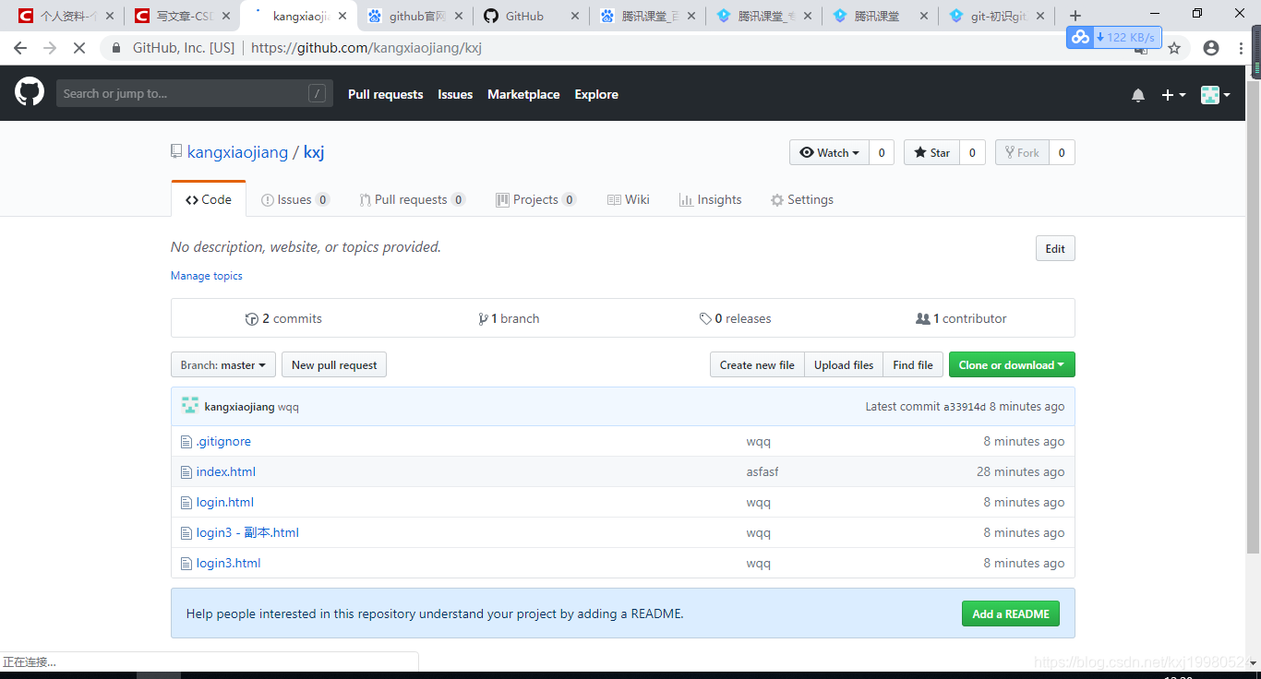This screenshot has height=679, width=1261.
Task: Click the browser address bar URL
Action: (366, 48)
